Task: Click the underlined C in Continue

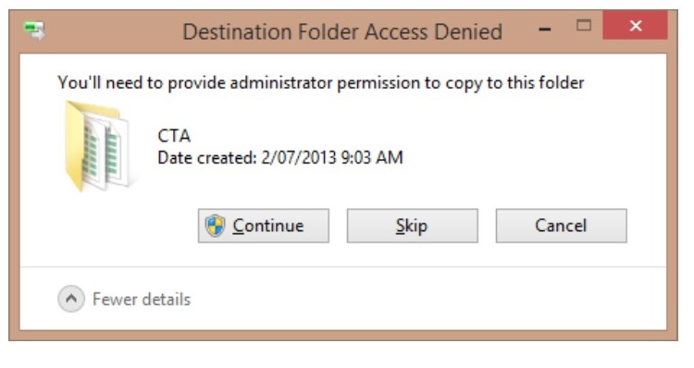Action: pyautogui.click(x=238, y=226)
